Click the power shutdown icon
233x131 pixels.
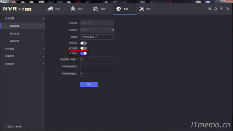pyautogui.click(x=227, y=9)
